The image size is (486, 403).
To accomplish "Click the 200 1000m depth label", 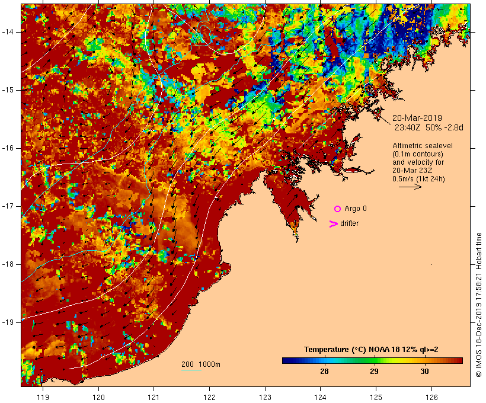I will [x=201, y=364].
